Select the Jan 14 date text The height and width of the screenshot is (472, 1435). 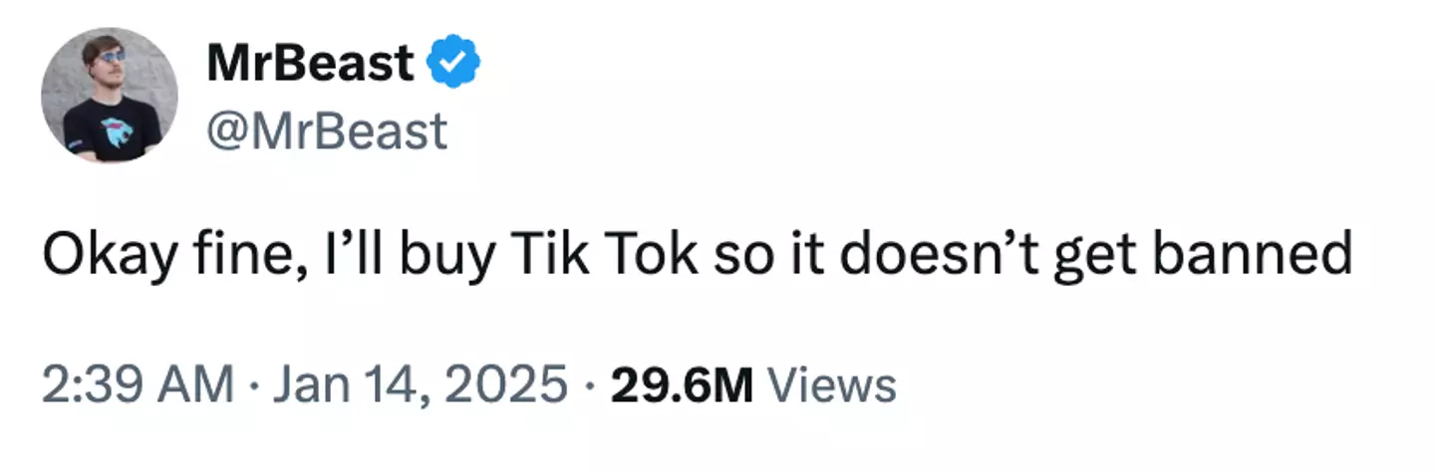tap(335, 385)
